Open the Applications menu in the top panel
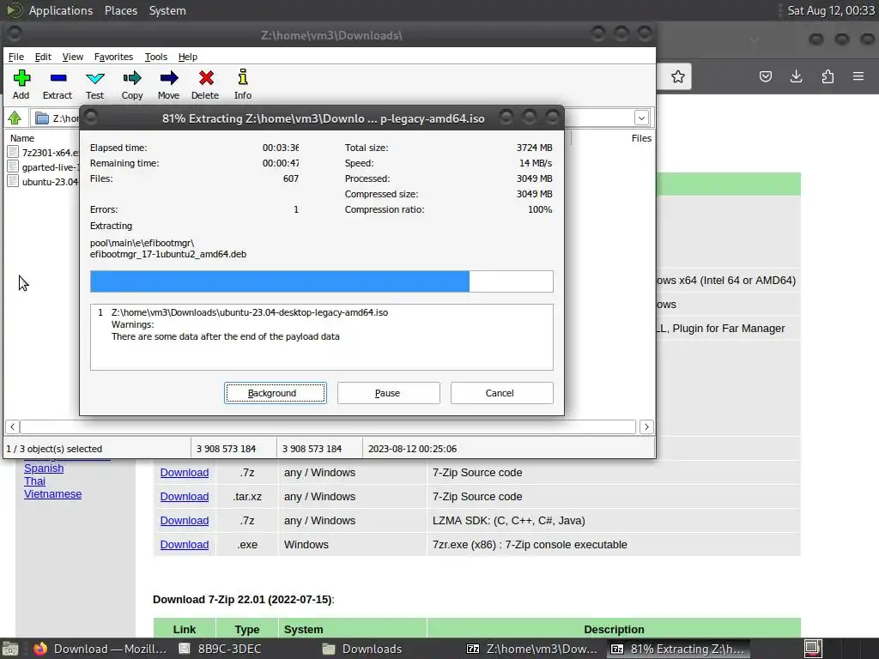Image resolution: width=879 pixels, height=659 pixels. coord(61,10)
